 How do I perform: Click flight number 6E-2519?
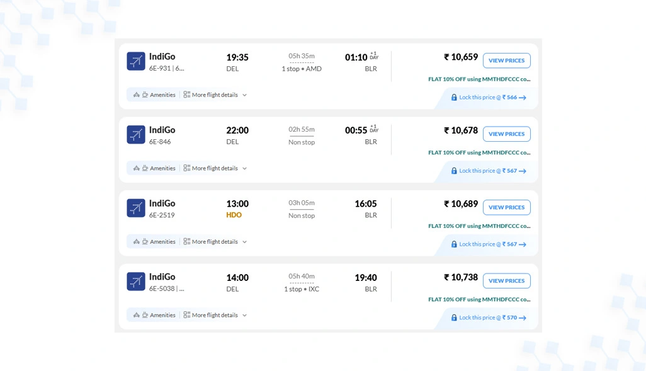pos(162,215)
